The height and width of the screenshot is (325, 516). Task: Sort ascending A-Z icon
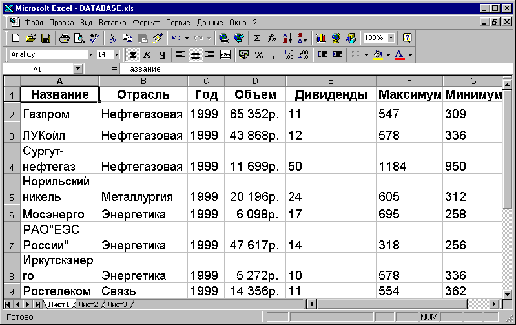click(287, 38)
